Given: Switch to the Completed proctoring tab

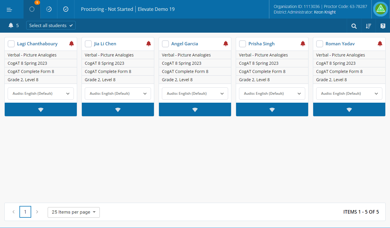Looking at the screenshot, I should [x=66, y=9].
